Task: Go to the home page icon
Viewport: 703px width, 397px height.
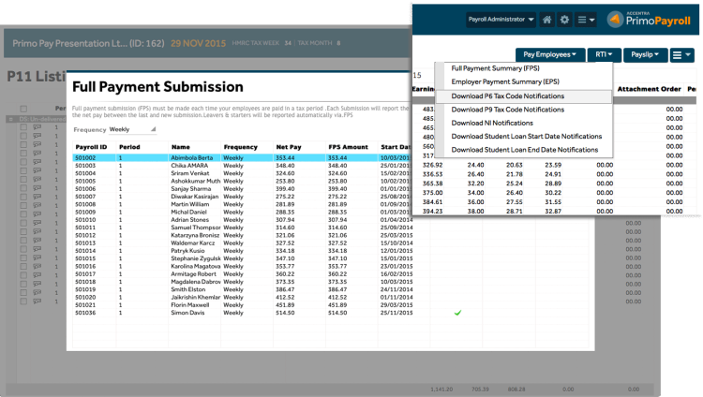Action: 546,20
